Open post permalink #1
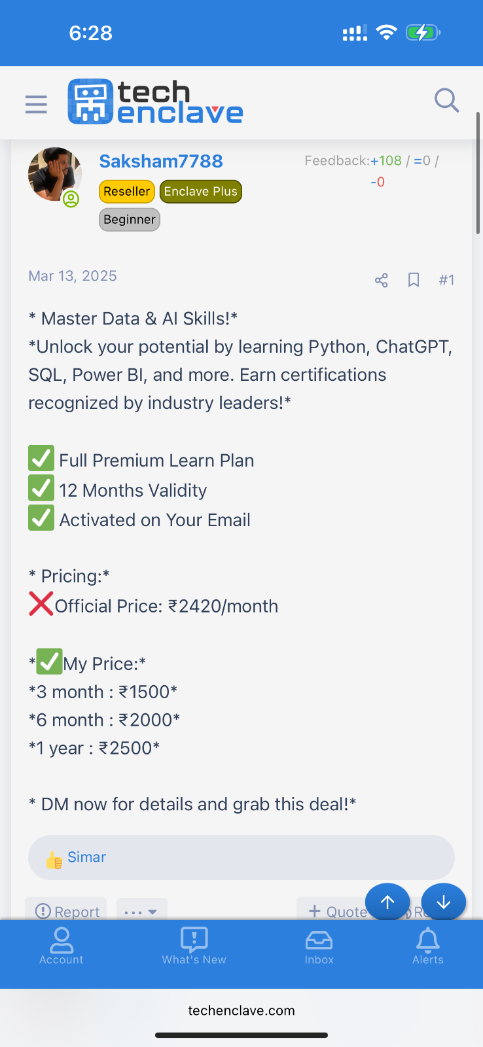This screenshot has width=483, height=1047. click(x=446, y=280)
